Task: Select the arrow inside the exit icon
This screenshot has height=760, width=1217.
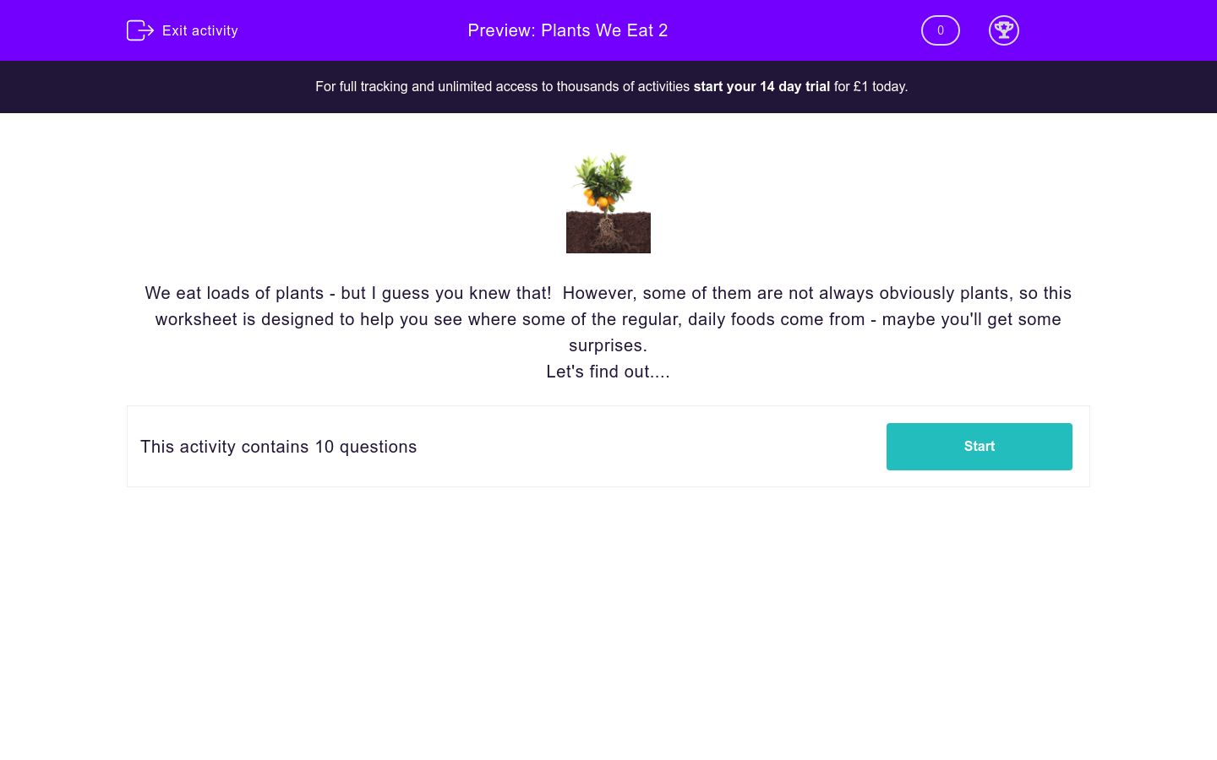Action: (145, 30)
